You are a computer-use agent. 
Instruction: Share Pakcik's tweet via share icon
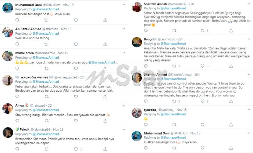[x=105, y=149]
